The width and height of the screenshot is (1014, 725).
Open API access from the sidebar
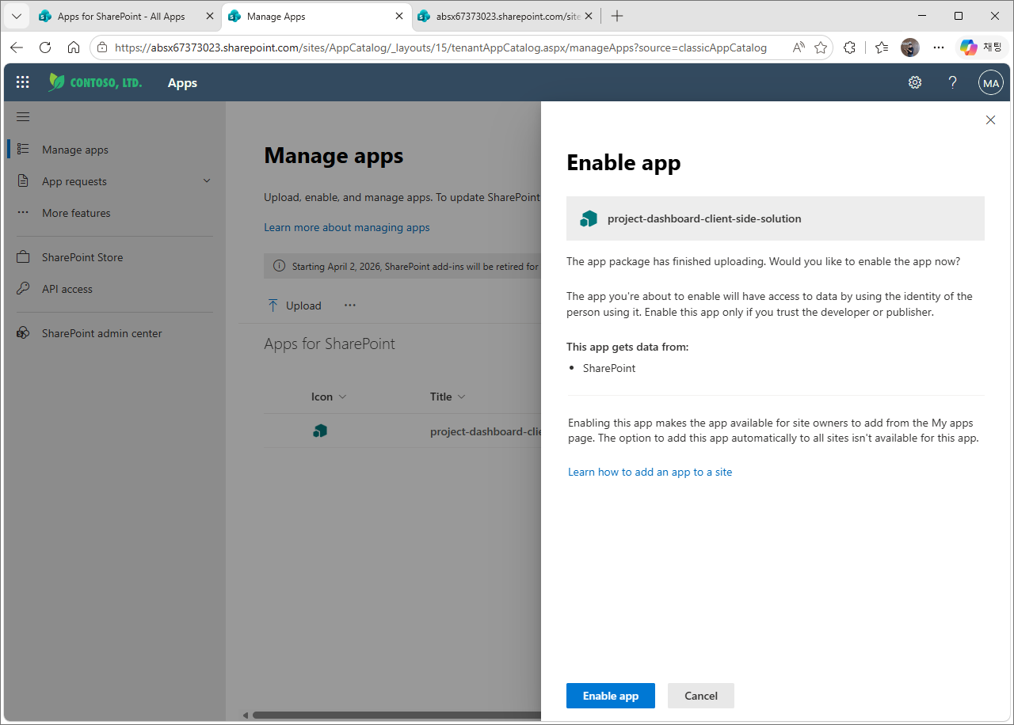pyautogui.click(x=67, y=289)
